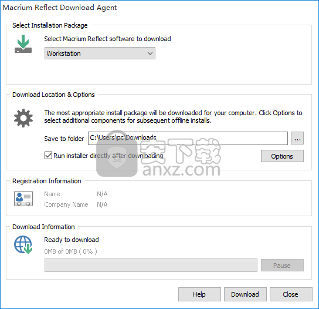Expand the dropdown chevron arrow
The width and height of the screenshot is (319, 309).
(x=150, y=53)
